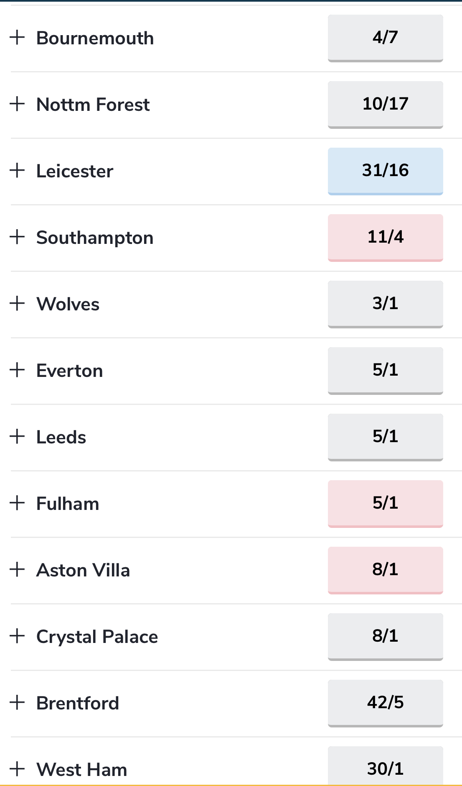462x786 pixels.
Task: Expand Brentford row plus icon
Action: pyautogui.click(x=17, y=702)
